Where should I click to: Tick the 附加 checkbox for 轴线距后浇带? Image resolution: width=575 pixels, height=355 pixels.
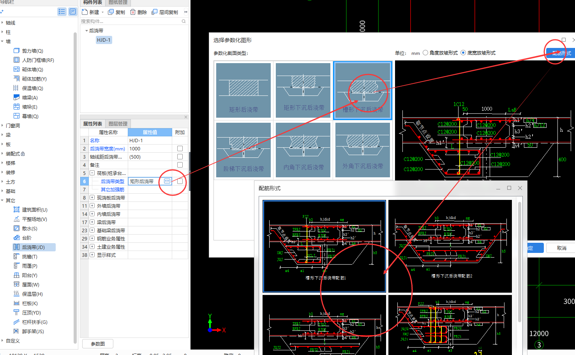tap(180, 157)
